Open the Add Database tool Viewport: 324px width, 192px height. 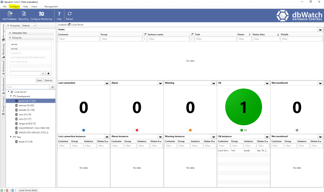point(9,16)
